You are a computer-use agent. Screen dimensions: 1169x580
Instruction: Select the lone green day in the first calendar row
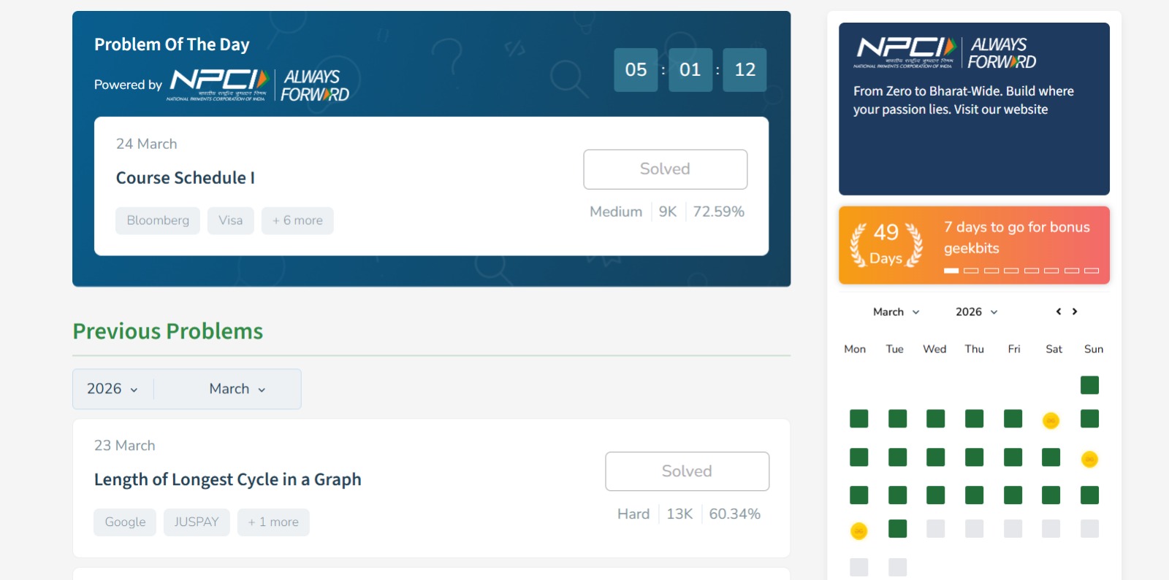[1089, 384]
